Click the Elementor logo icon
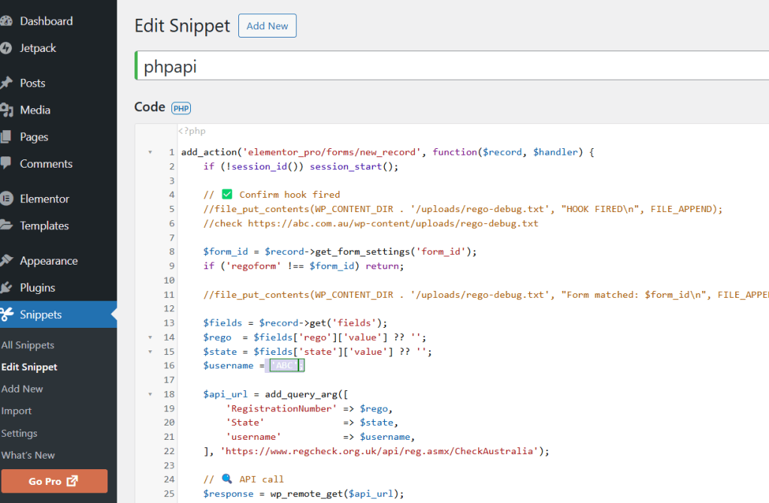 6,198
